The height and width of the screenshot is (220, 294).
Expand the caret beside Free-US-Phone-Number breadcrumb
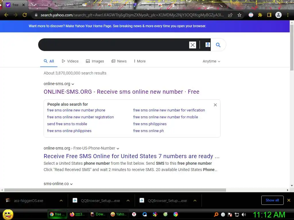[118, 149]
